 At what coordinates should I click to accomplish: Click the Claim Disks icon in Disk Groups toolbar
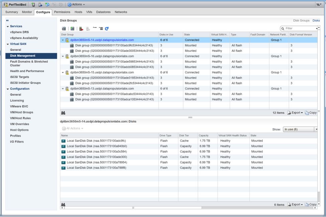(x=64, y=28)
